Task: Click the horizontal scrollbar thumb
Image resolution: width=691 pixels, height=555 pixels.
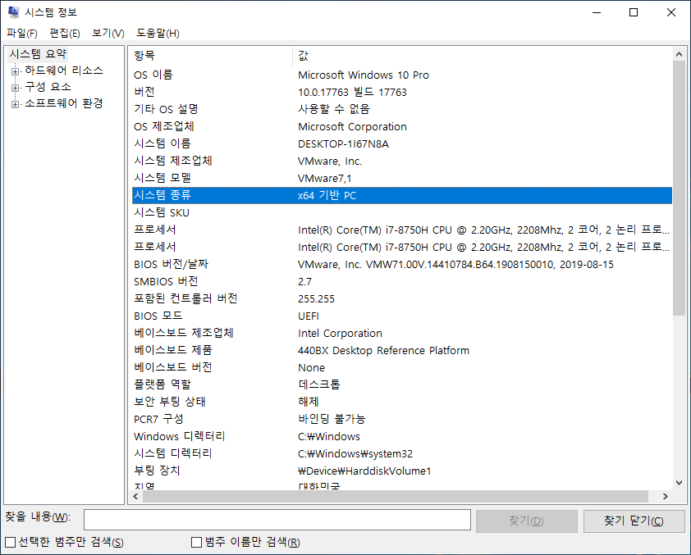Action: click(x=396, y=497)
